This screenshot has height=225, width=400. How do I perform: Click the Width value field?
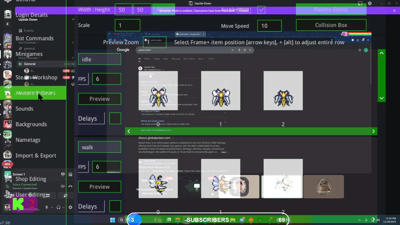(x=123, y=10)
